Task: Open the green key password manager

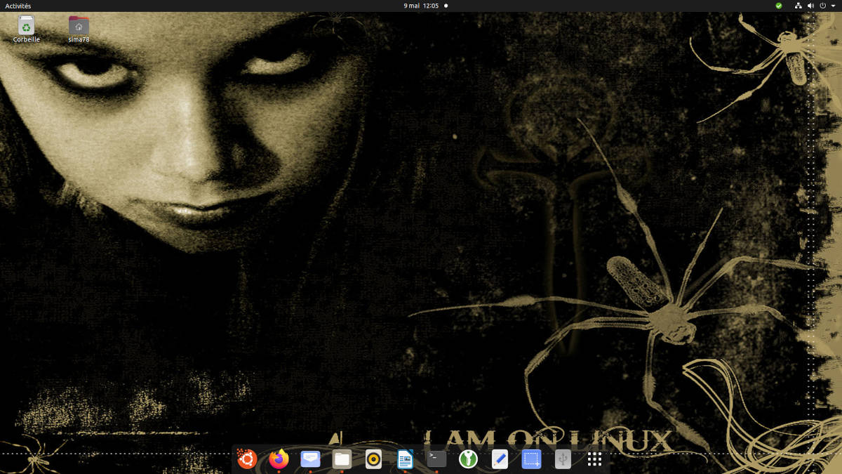Action: coord(468,459)
